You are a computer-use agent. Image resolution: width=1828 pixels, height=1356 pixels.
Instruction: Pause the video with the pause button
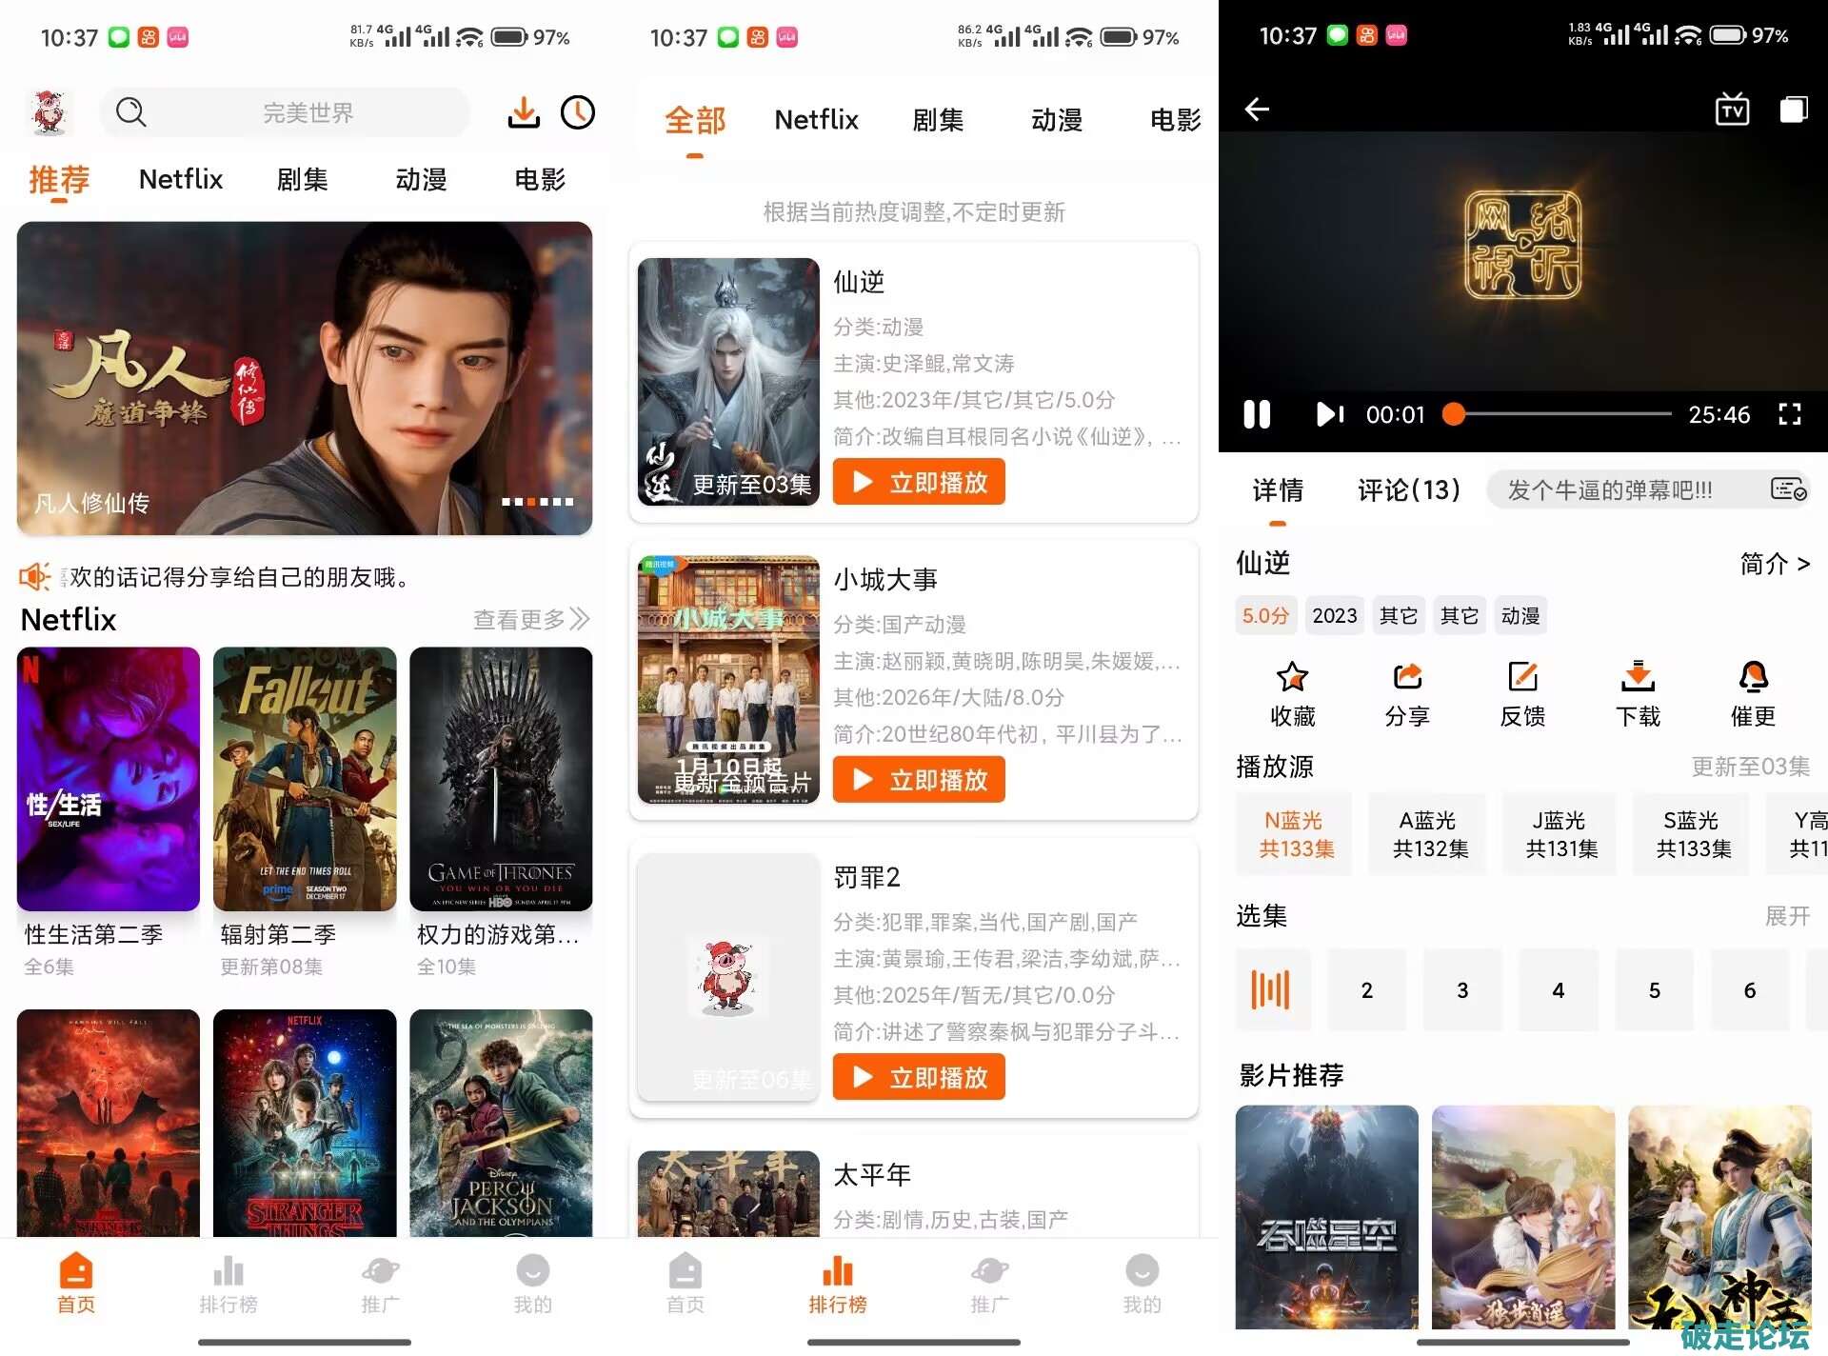pyautogui.click(x=1257, y=414)
